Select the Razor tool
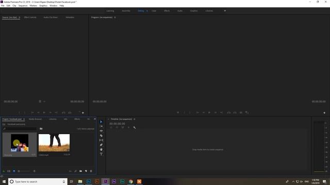330x185 pixels. 101,136
